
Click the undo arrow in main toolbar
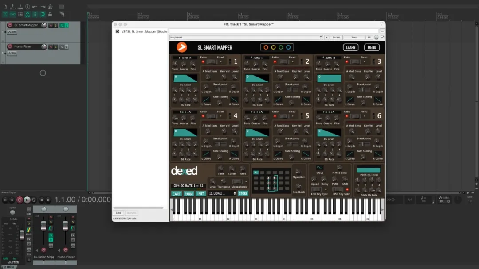tap(35, 7)
